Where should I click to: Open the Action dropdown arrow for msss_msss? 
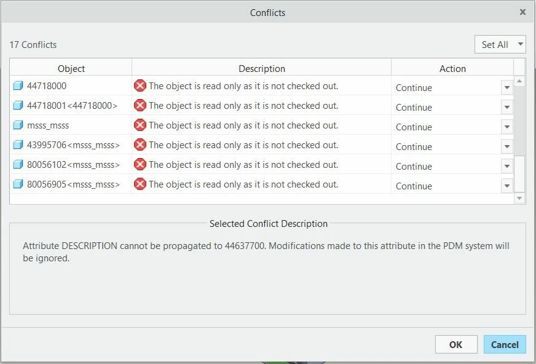[x=507, y=127]
